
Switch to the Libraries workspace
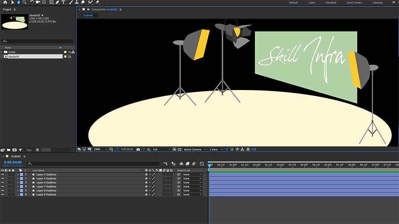[377, 3]
